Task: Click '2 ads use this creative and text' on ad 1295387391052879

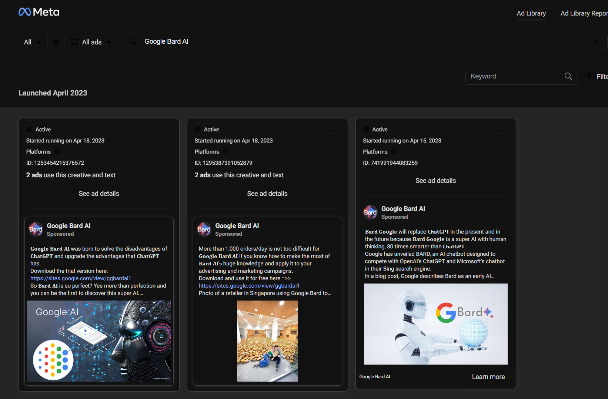Action: (239, 175)
